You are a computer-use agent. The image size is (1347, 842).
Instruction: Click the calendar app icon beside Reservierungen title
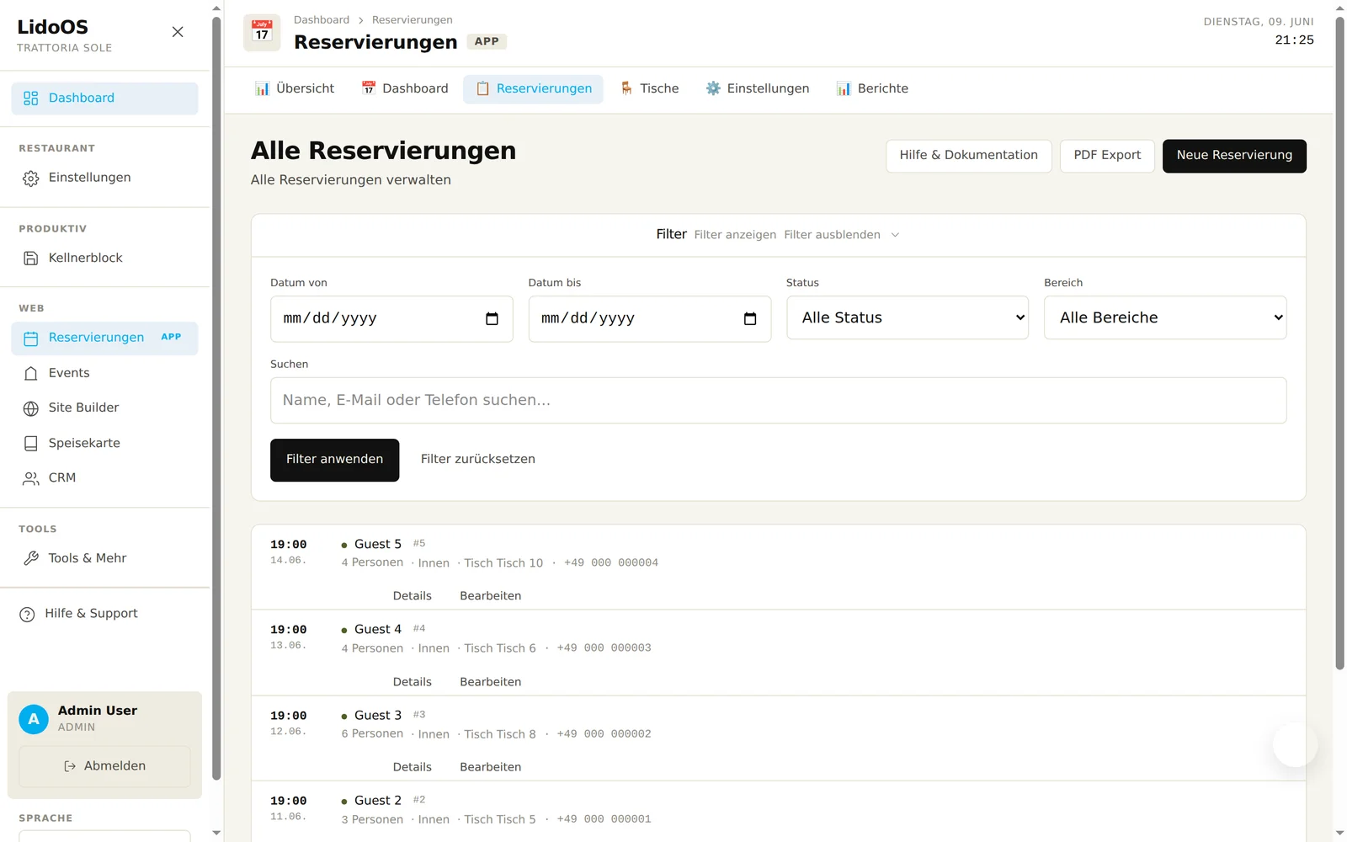coord(262,33)
